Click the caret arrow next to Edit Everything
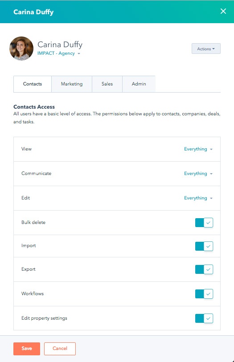 click(x=211, y=198)
